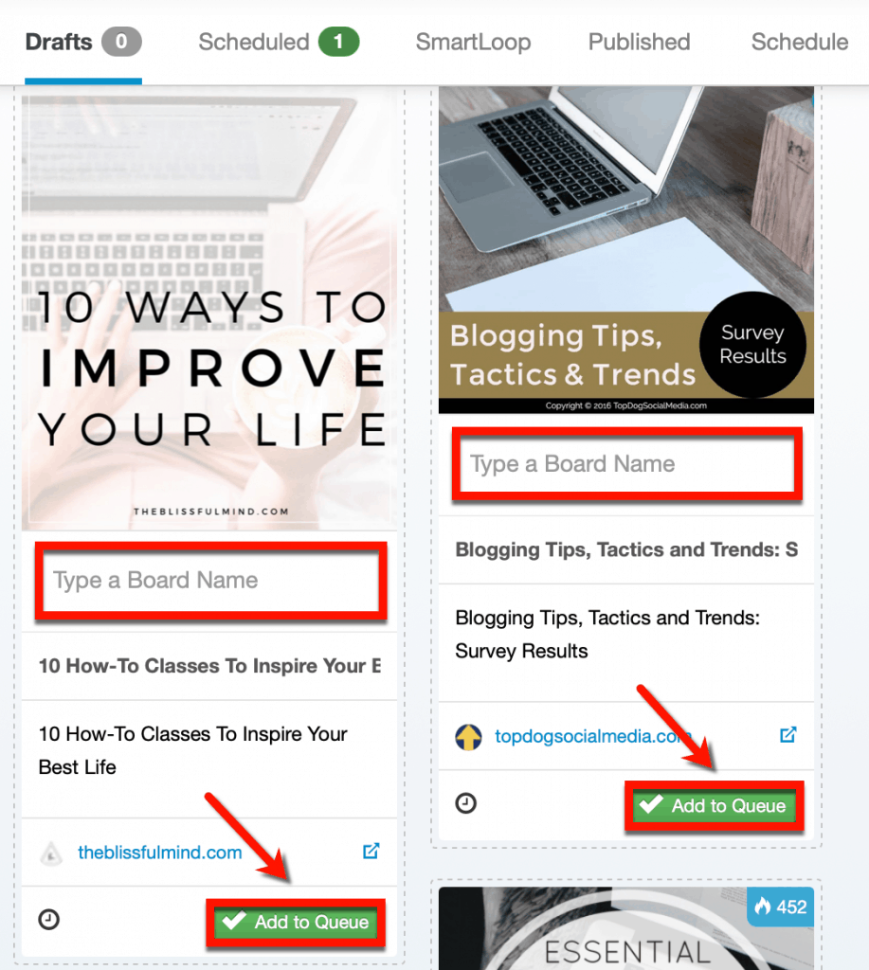Focus board name field under Blogging Tips image
This screenshot has height=970, width=869.
click(x=626, y=464)
